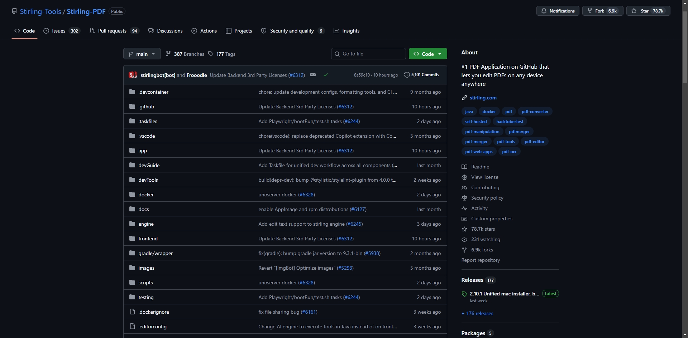The width and height of the screenshot is (688, 338).
Task: Click the pdf-ocr topic tag
Action: (509, 152)
